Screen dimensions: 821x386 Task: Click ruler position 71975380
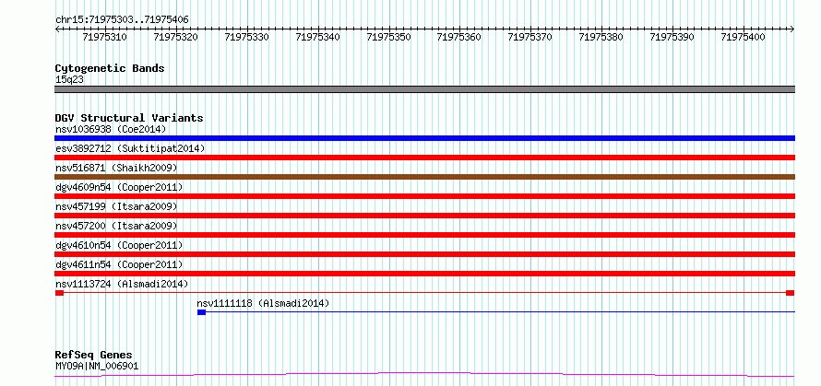tap(601, 37)
